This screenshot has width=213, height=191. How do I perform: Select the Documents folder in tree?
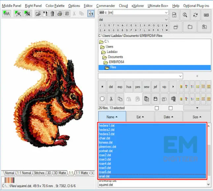(x=115, y=57)
